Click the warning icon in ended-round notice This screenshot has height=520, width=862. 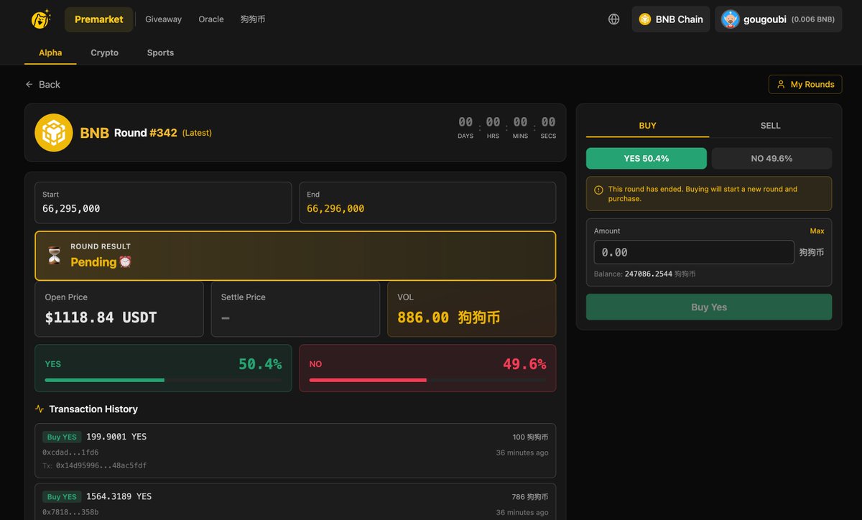click(598, 190)
